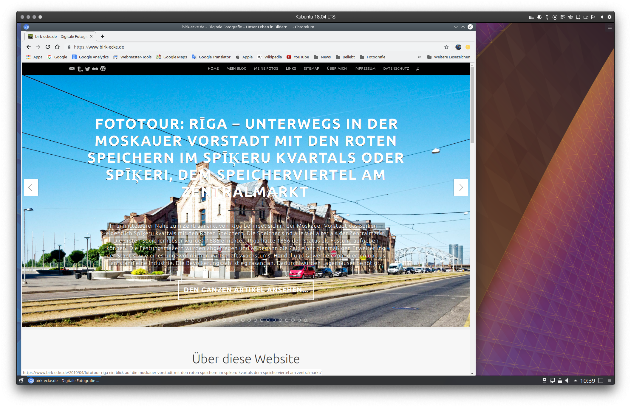Click the LINKS menu item
The width and height of the screenshot is (631, 407).
pos(291,69)
